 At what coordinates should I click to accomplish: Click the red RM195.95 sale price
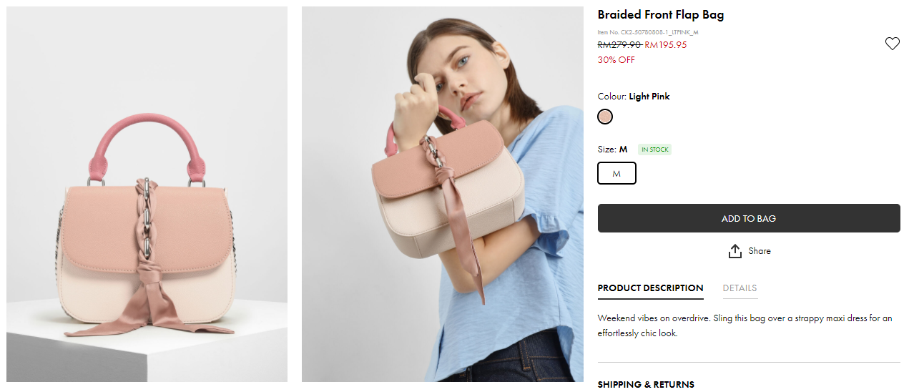pos(665,45)
